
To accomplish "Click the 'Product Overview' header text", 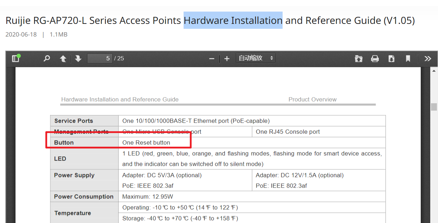I will [313, 99].
